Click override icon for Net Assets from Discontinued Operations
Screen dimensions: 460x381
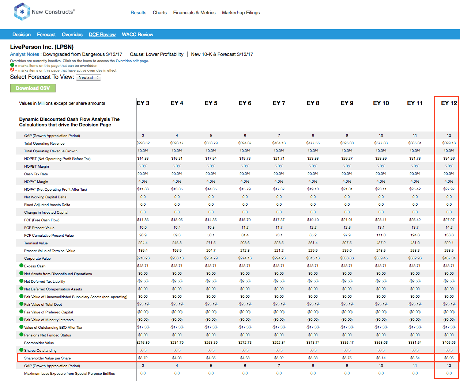[x=22, y=273]
